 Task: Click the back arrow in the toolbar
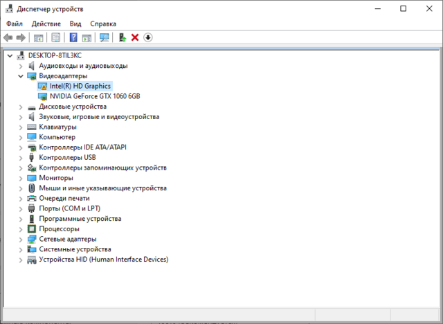(8, 37)
